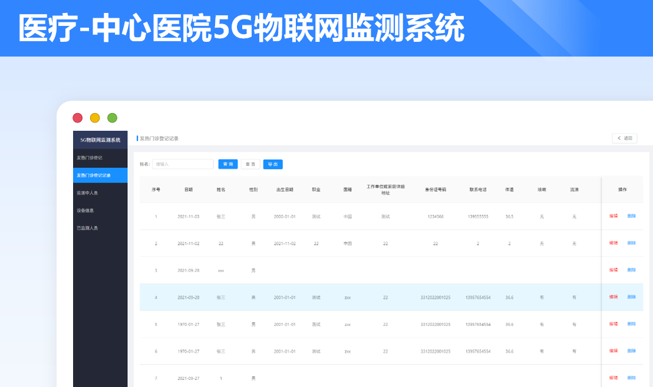This screenshot has width=653, height=387.
Task: Click 删除 in row number 5
Action: point(631,324)
